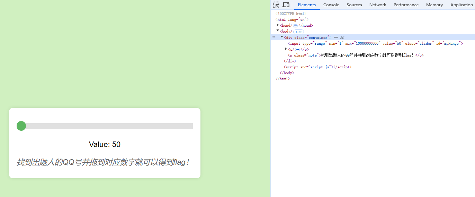Select the closing /div tag line

[290, 61]
